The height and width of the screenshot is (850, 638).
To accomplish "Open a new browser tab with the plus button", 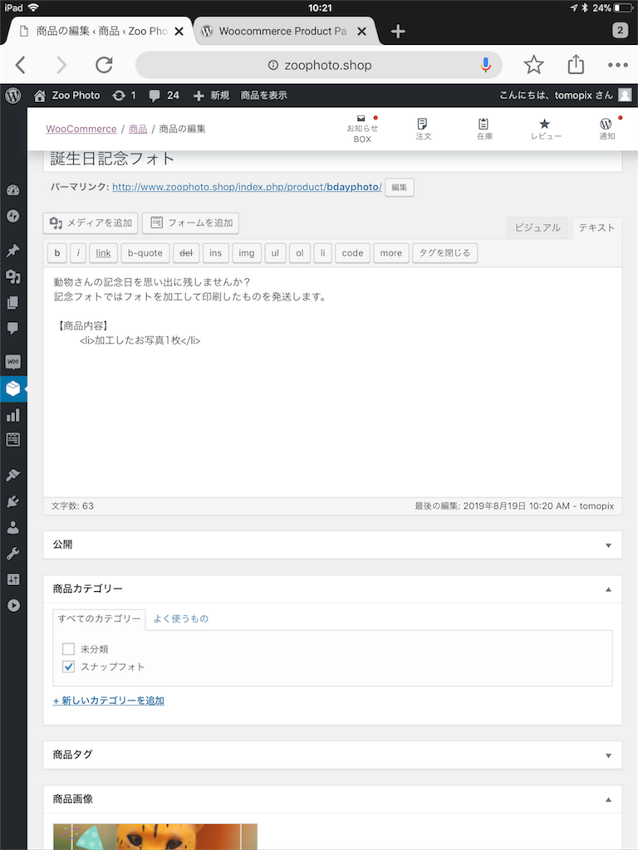I will tap(398, 32).
